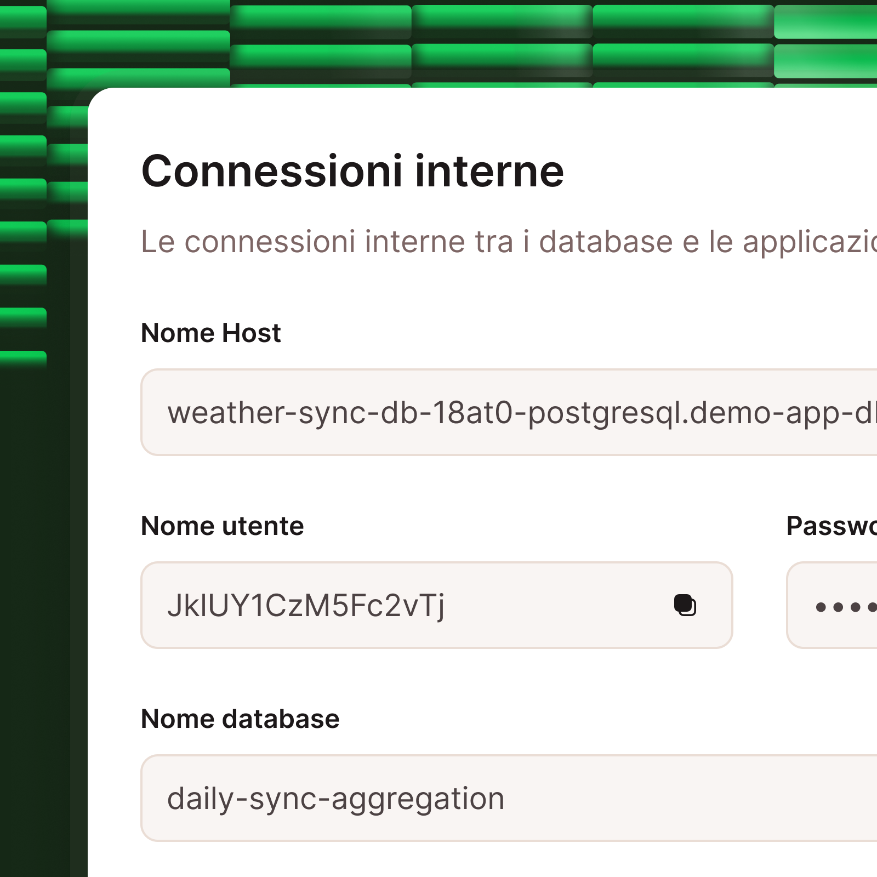Click the Nome database label
Image resolution: width=877 pixels, height=877 pixels.
click(240, 719)
